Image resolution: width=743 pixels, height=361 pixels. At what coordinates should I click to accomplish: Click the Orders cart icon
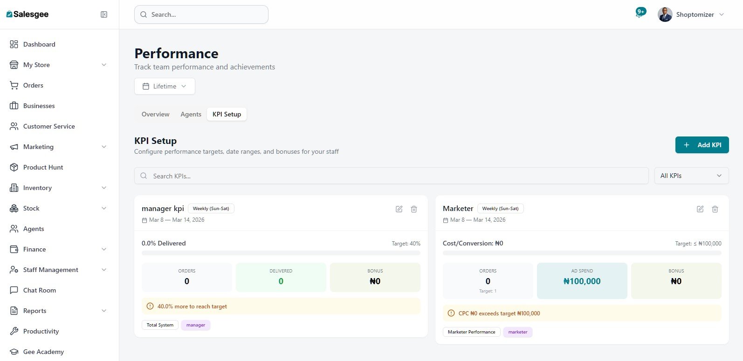pyautogui.click(x=14, y=85)
